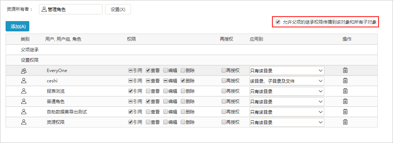This screenshot has width=393, height=143.
Task: Click the 类别 column header
Action: 25,39
